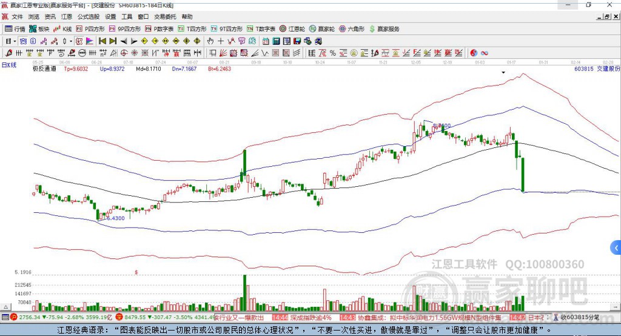Click the 赢家服务 toolbar button
Image resolution: width=621 pixels, height=336 pixels.
(x=384, y=29)
